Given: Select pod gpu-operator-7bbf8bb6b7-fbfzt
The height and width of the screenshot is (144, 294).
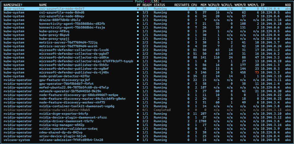Looking at the screenshot, I should (x=147, y=83).
